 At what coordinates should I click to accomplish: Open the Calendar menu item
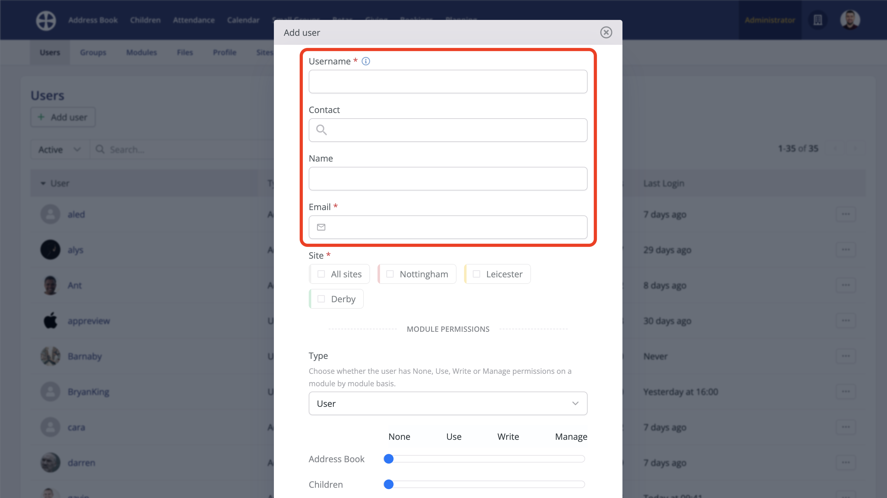click(243, 20)
